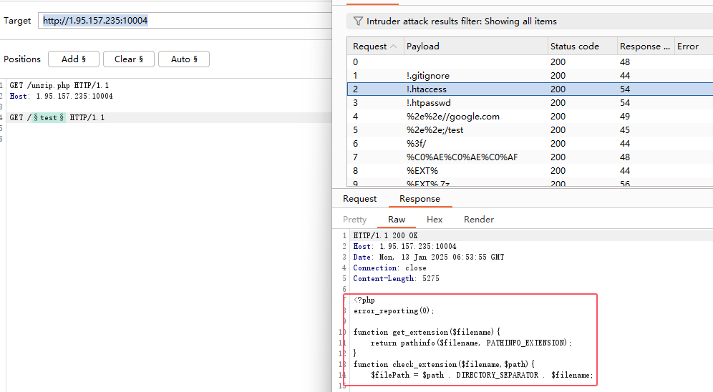Open the Hex view tab

point(435,220)
